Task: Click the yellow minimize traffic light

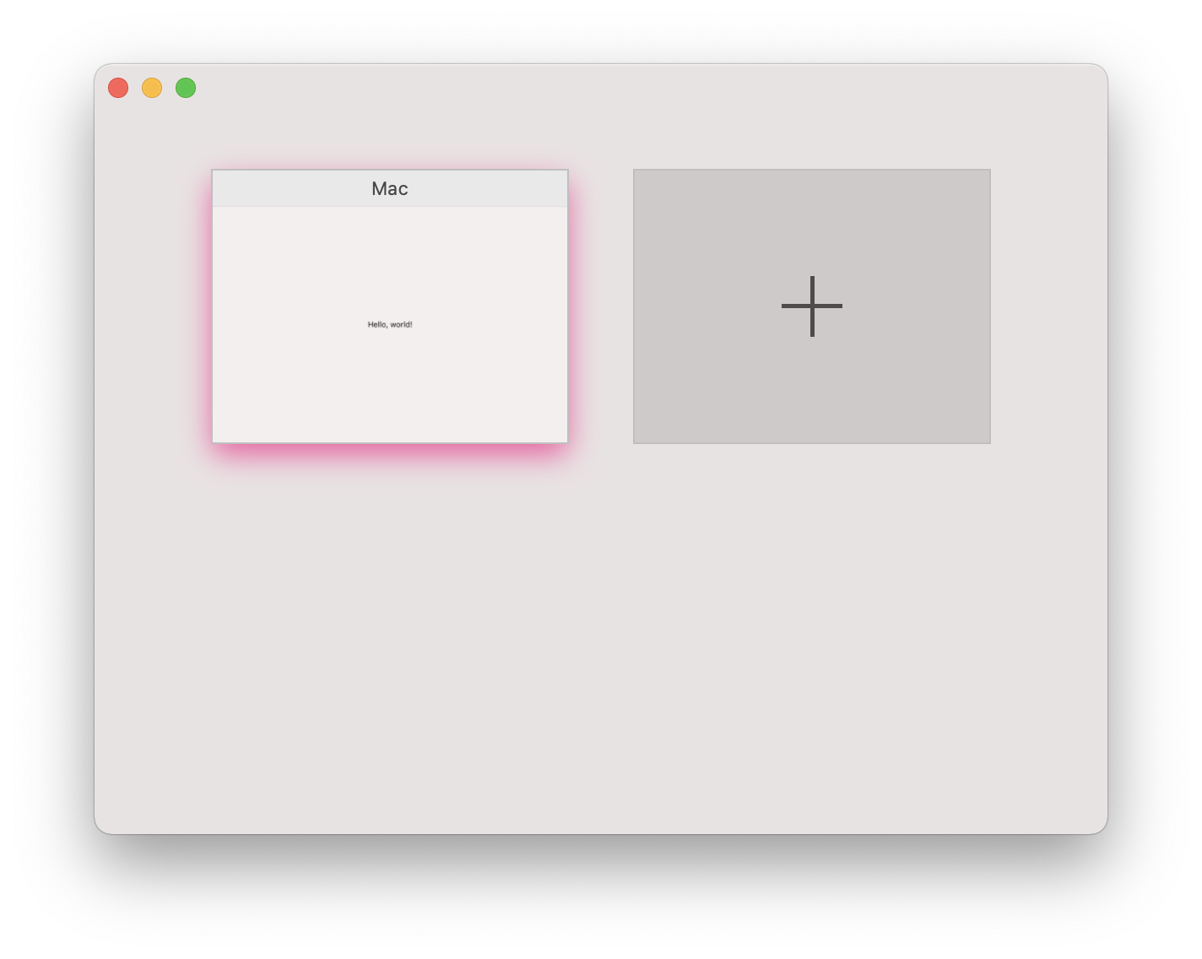Action: point(151,87)
